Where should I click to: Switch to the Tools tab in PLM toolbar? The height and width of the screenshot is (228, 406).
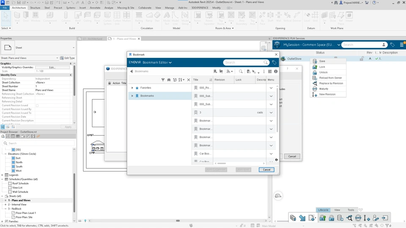coord(351,210)
